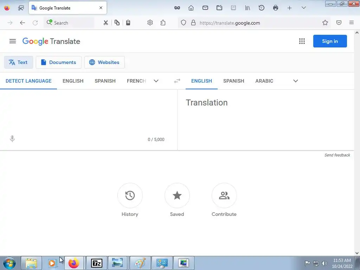This screenshot has height=270, width=360.
Task: Click the cut scissors toolbar icon
Action: pyautogui.click(x=105, y=23)
